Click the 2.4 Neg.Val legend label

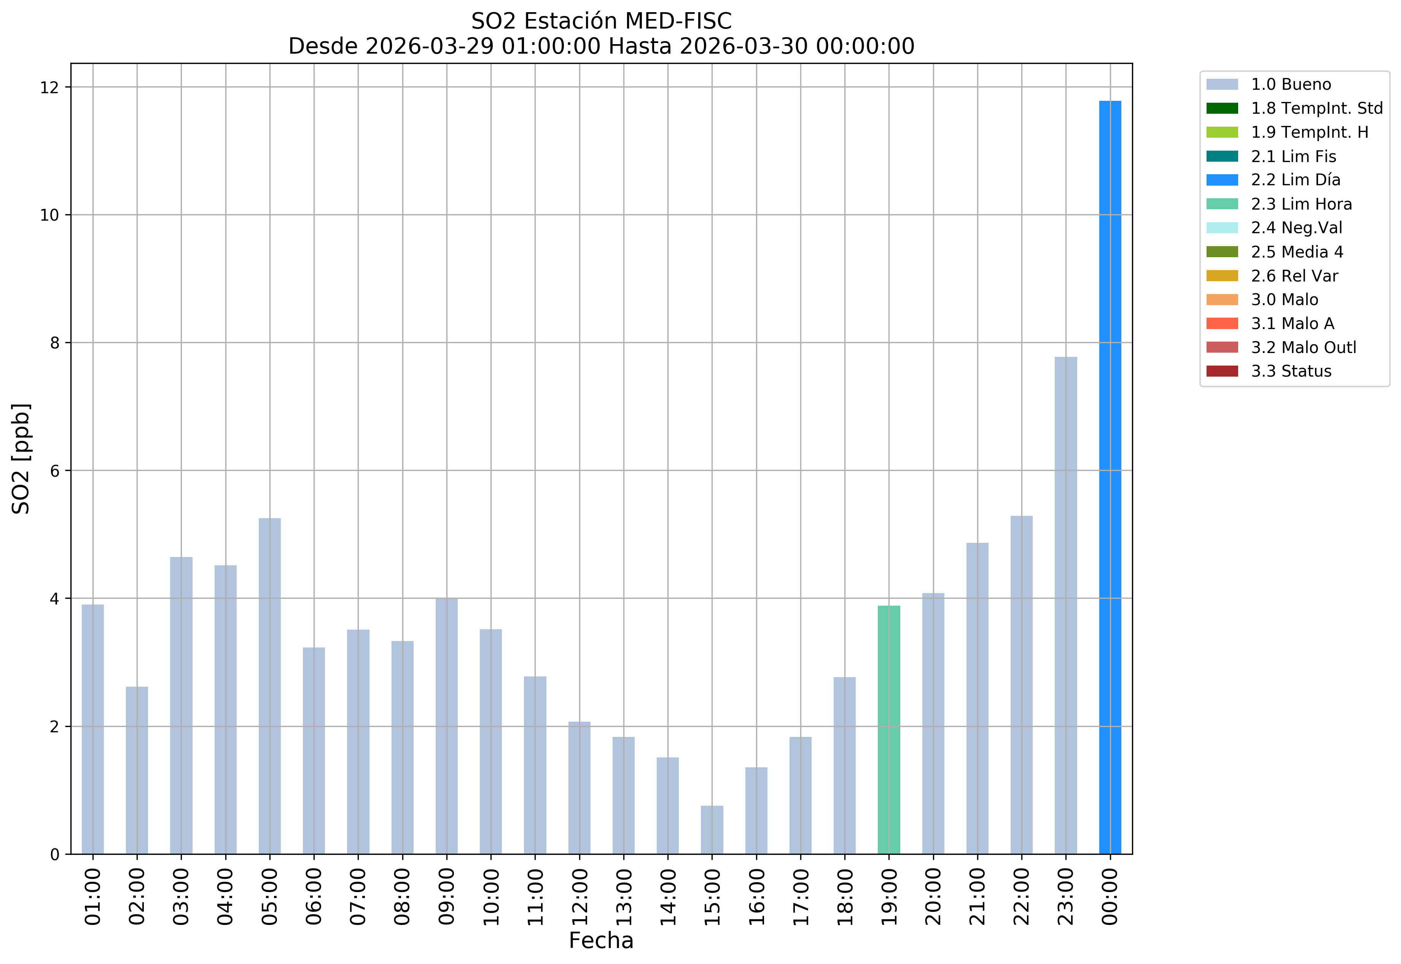[1296, 228]
